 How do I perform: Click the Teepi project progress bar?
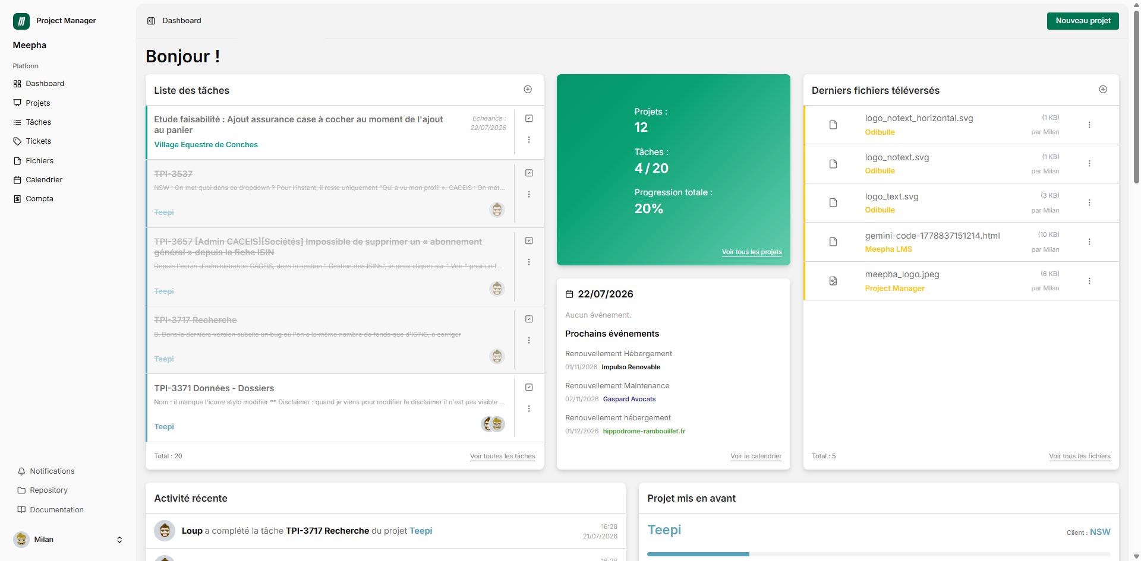878,554
